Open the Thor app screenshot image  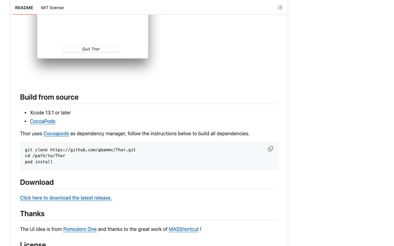tap(92, 43)
